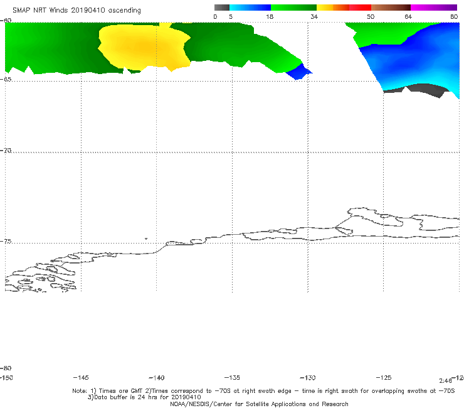The width and height of the screenshot is (464, 408).
Task: Click the brown segment of the color bar
Action: click(x=391, y=8)
